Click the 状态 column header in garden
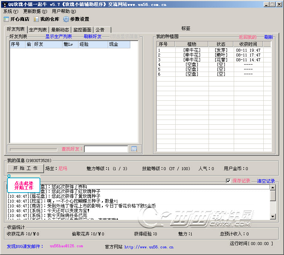The height and width of the screenshot is (255, 284). tap(221, 44)
